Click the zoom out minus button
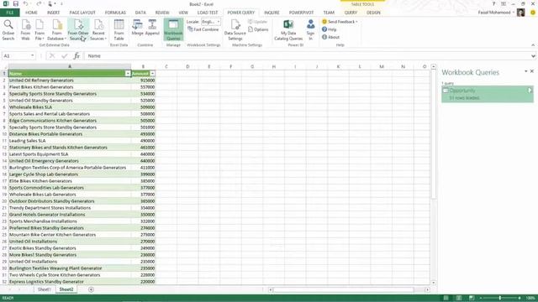The height and width of the screenshot is (302, 538). 481,298
